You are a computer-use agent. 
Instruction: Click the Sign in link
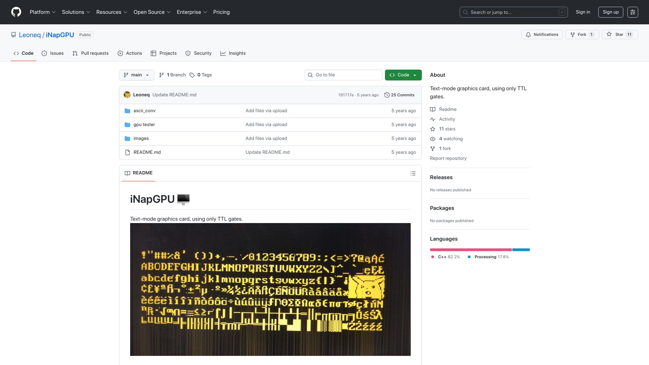[583, 12]
